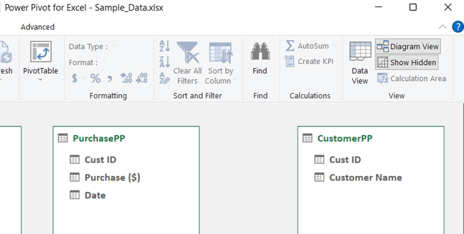Select the CustomerPP table header
The width and height of the screenshot is (464, 234).
click(345, 138)
